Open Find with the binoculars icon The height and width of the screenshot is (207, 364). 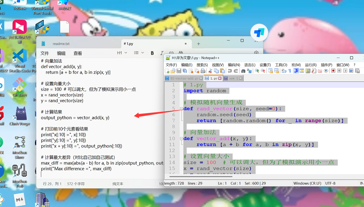(243, 71)
